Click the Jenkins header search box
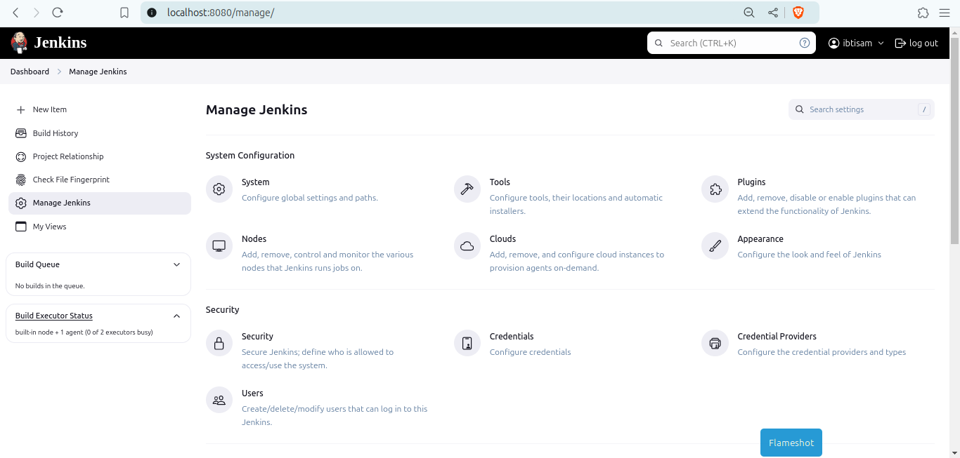The image size is (960, 458). (731, 43)
